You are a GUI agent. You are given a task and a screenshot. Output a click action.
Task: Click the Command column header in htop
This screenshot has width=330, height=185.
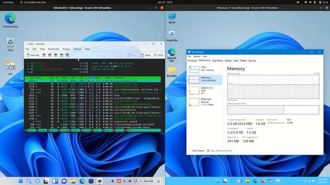pos(119,78)
